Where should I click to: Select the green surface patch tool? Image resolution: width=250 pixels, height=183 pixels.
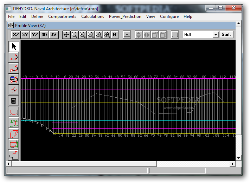tap(14, 123)
